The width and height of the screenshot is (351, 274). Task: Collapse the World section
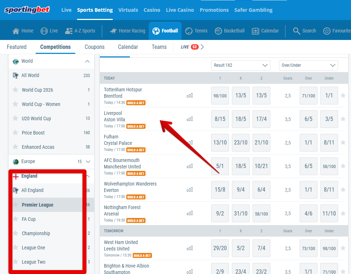(x=87, y=61)
